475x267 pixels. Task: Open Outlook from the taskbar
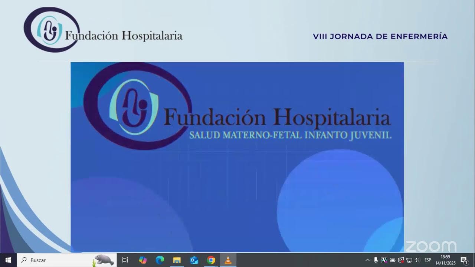194,260
